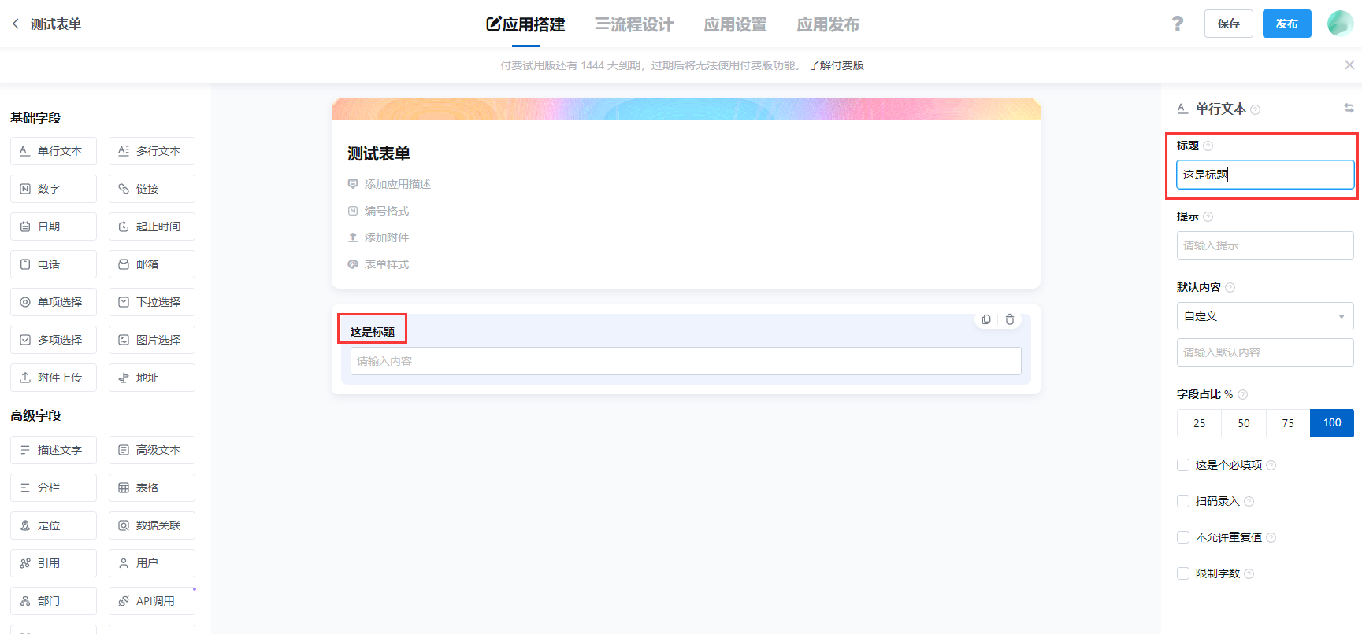Close the trial notice banner
The width and height of the screenshot is (1362, 634).
(1349, 65)
